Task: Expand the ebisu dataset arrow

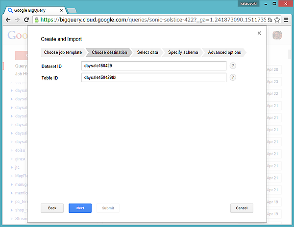Action: click(x=12, y=150)
